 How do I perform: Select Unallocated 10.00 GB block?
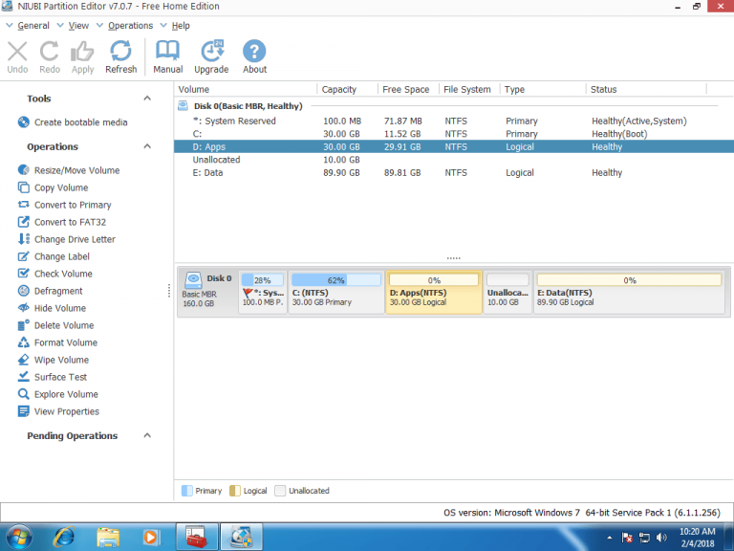(507, 292)
